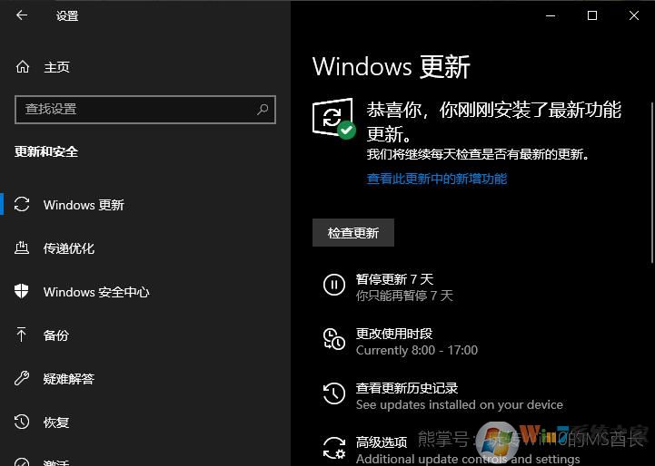The height and width of the screenshot is (466, 655).
Task: Click the search magnifier icon
Action: coord(263,110)
